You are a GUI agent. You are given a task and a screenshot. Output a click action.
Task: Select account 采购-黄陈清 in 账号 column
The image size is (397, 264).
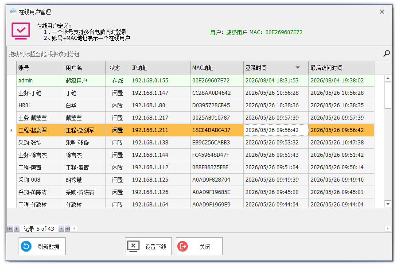point(40,192)
